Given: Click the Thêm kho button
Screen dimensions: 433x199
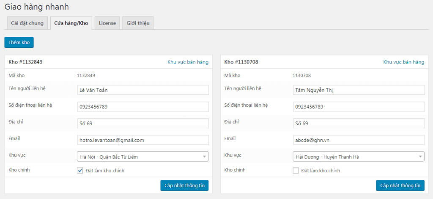Looking at the screenshot, I should [19, 42].
